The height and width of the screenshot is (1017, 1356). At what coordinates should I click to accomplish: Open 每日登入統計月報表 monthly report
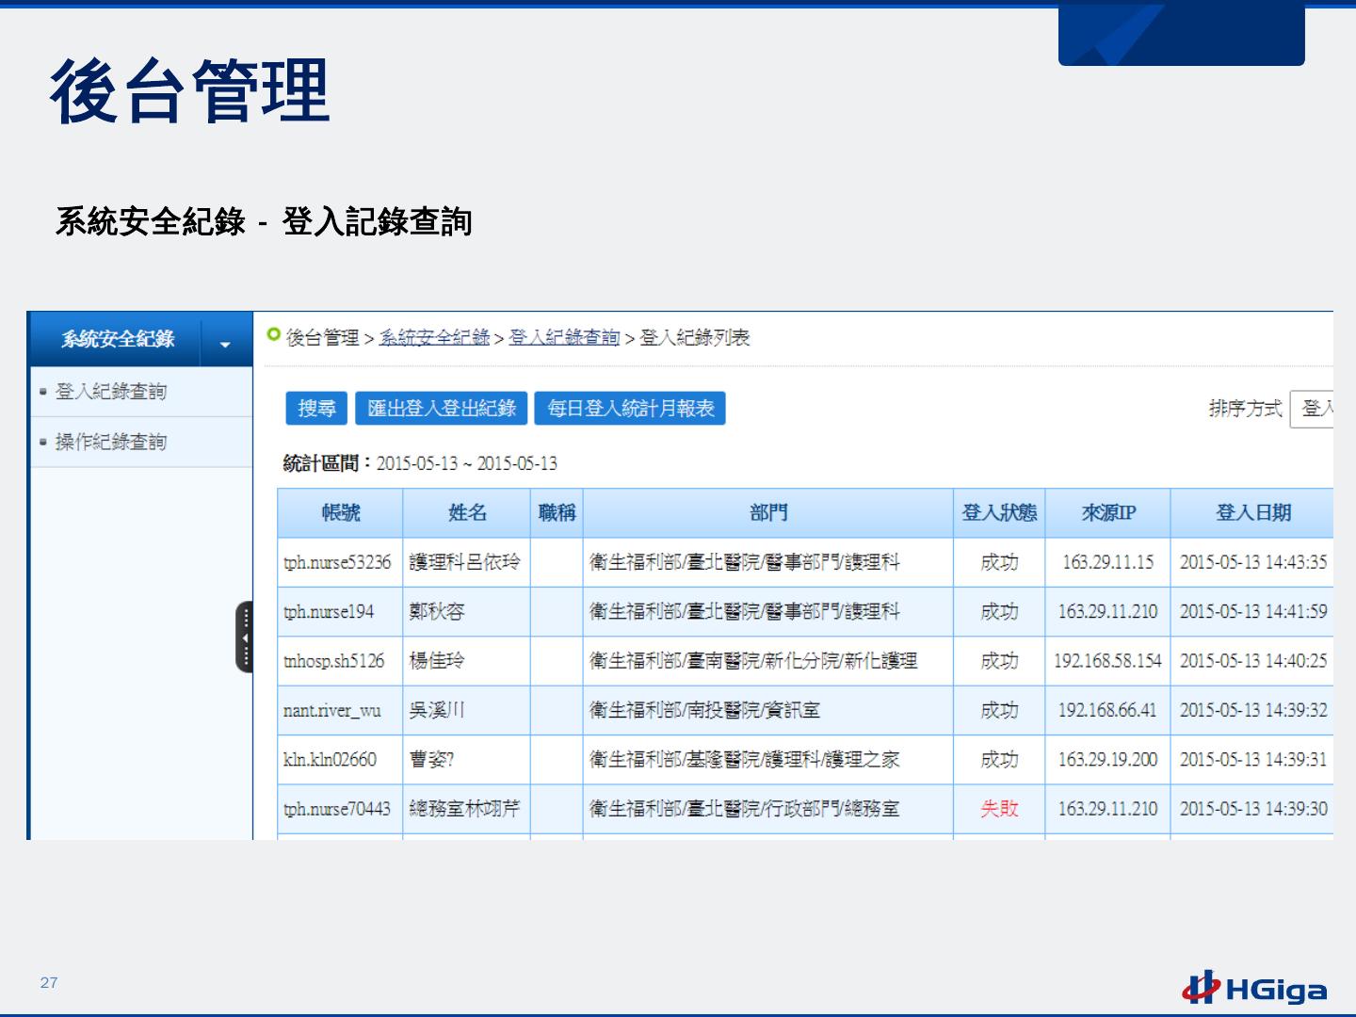(630, 409)
